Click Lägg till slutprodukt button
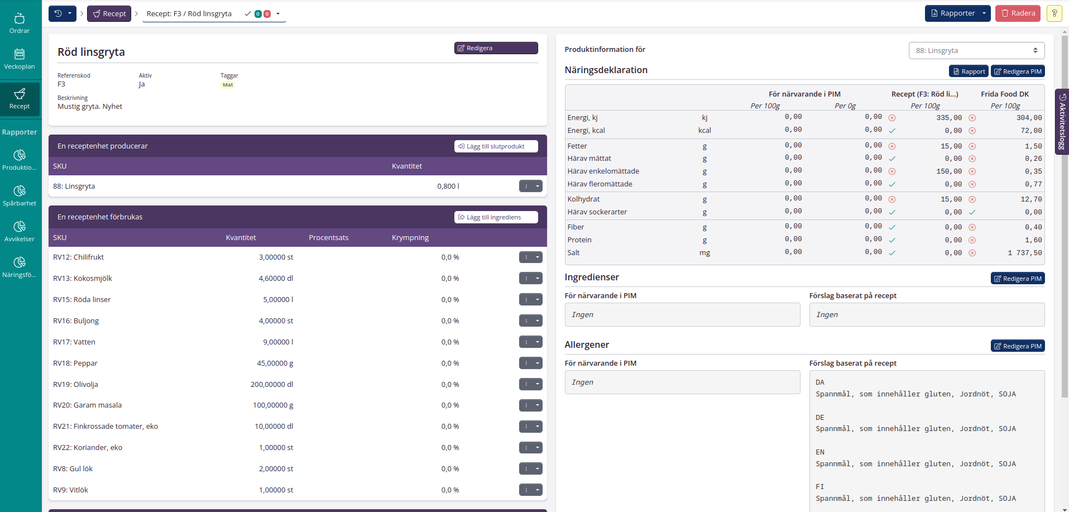The height and width of the screenshot is (512, 1069). coord(496,146)
